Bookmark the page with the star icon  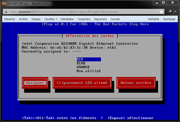tap(161, 12)
